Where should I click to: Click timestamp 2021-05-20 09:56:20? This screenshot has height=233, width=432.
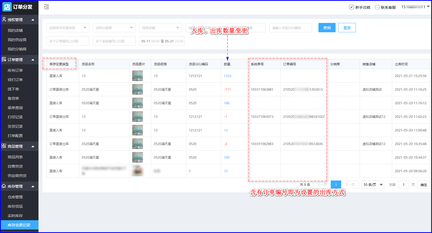tap(411, 171)
